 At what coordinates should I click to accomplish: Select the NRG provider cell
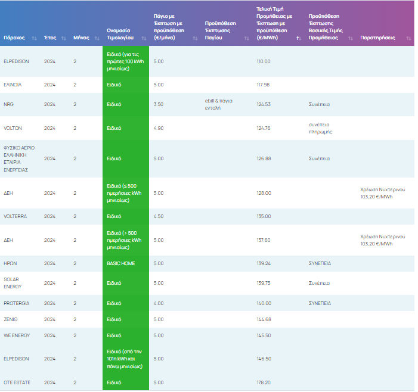8,104
